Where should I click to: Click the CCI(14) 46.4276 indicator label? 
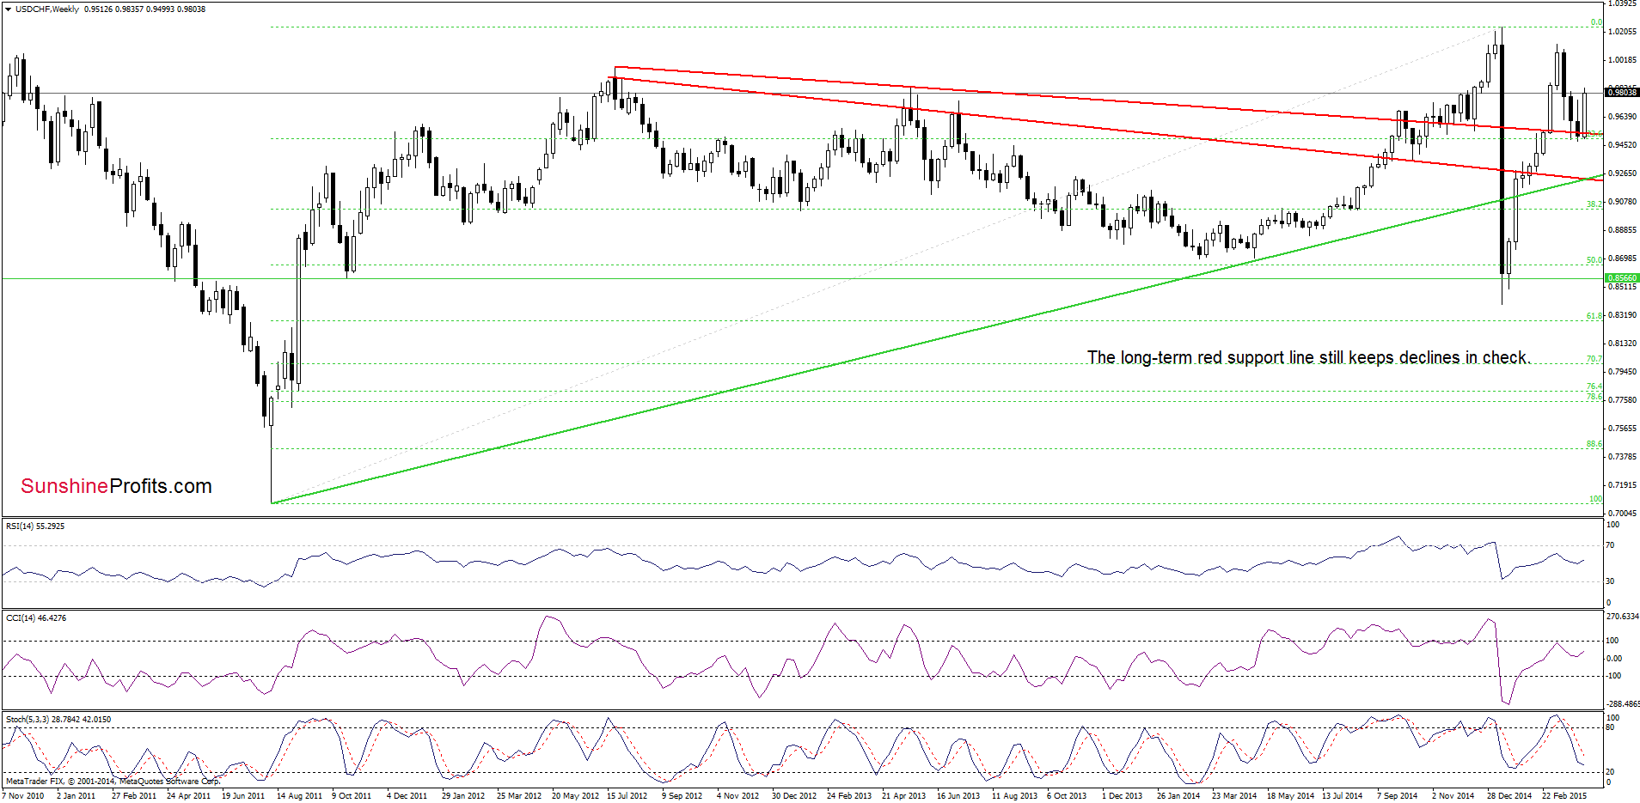coord(36,617)
